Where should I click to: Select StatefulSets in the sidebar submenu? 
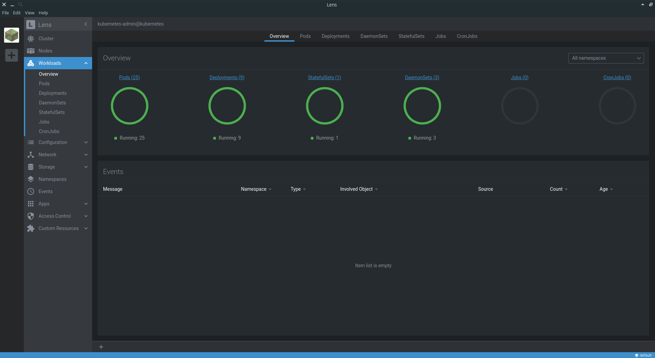[x=52, y=112]
